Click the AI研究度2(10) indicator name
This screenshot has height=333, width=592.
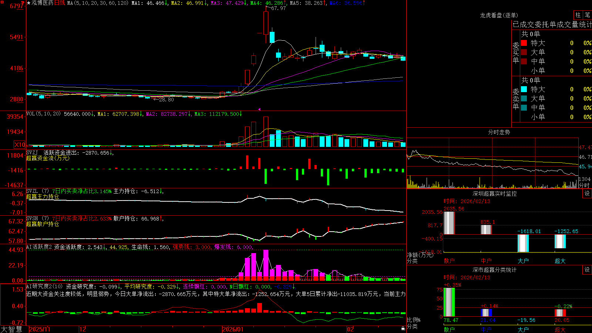[44, 286]
